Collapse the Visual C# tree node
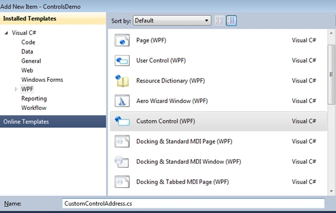 click(x=6, y=33)
